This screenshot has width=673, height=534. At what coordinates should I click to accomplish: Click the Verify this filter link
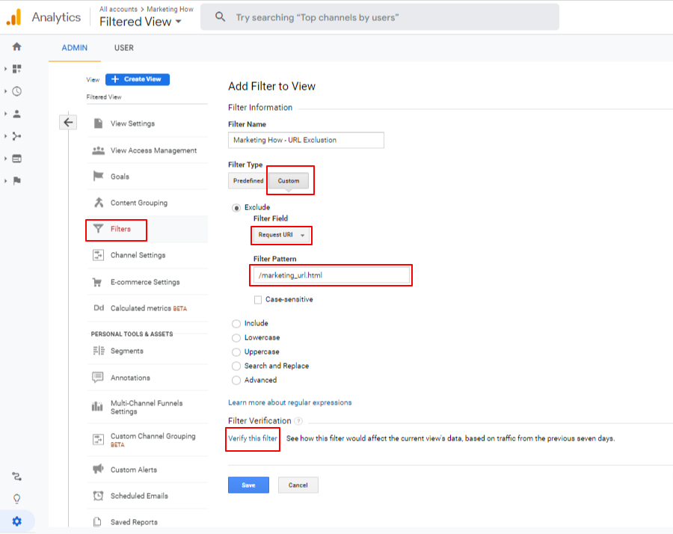pos(253,438)
